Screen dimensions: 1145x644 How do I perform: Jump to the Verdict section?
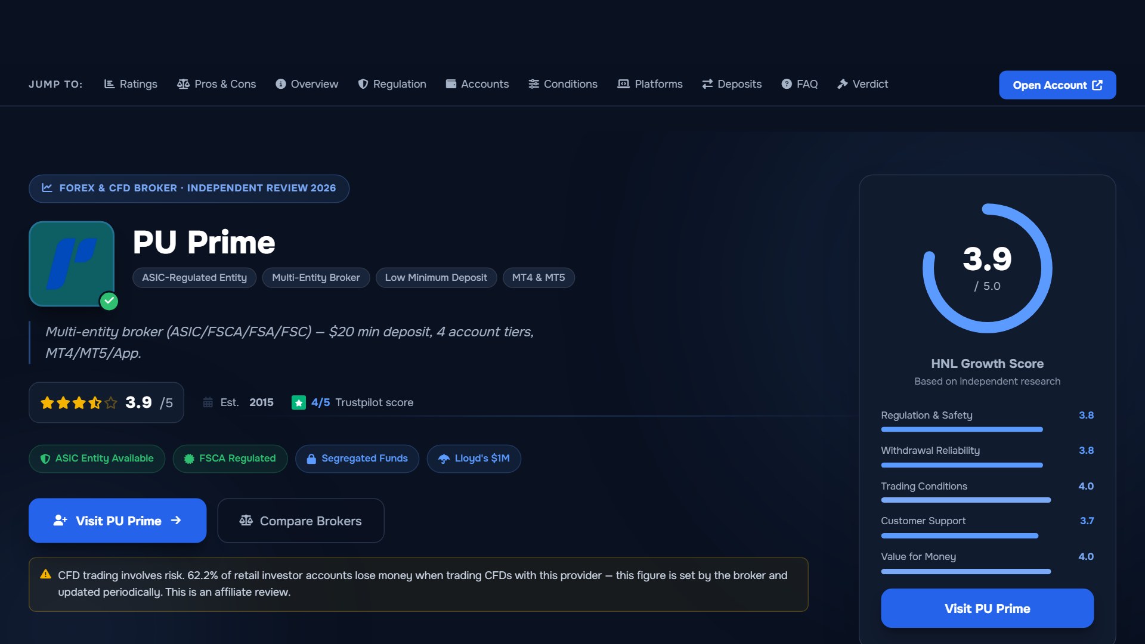point(862,84)
